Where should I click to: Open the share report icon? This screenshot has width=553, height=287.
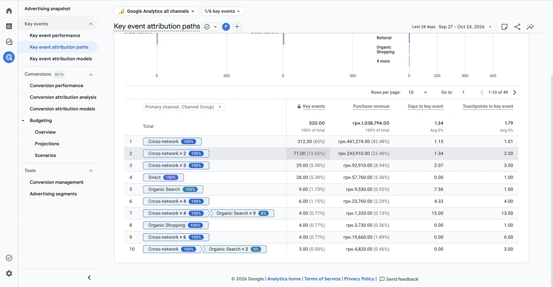point(517,27)
